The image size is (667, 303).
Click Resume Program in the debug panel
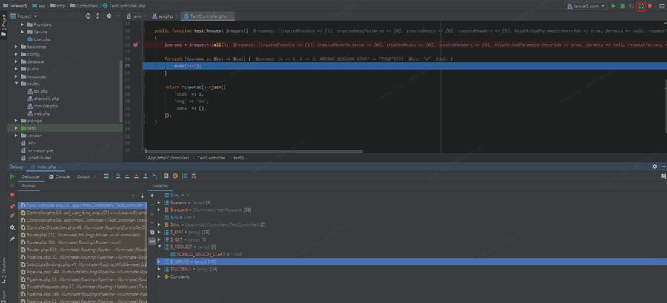[12, 176]
